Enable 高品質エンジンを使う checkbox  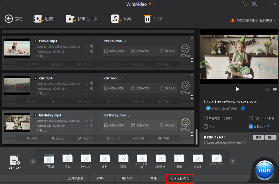[206, 118]
